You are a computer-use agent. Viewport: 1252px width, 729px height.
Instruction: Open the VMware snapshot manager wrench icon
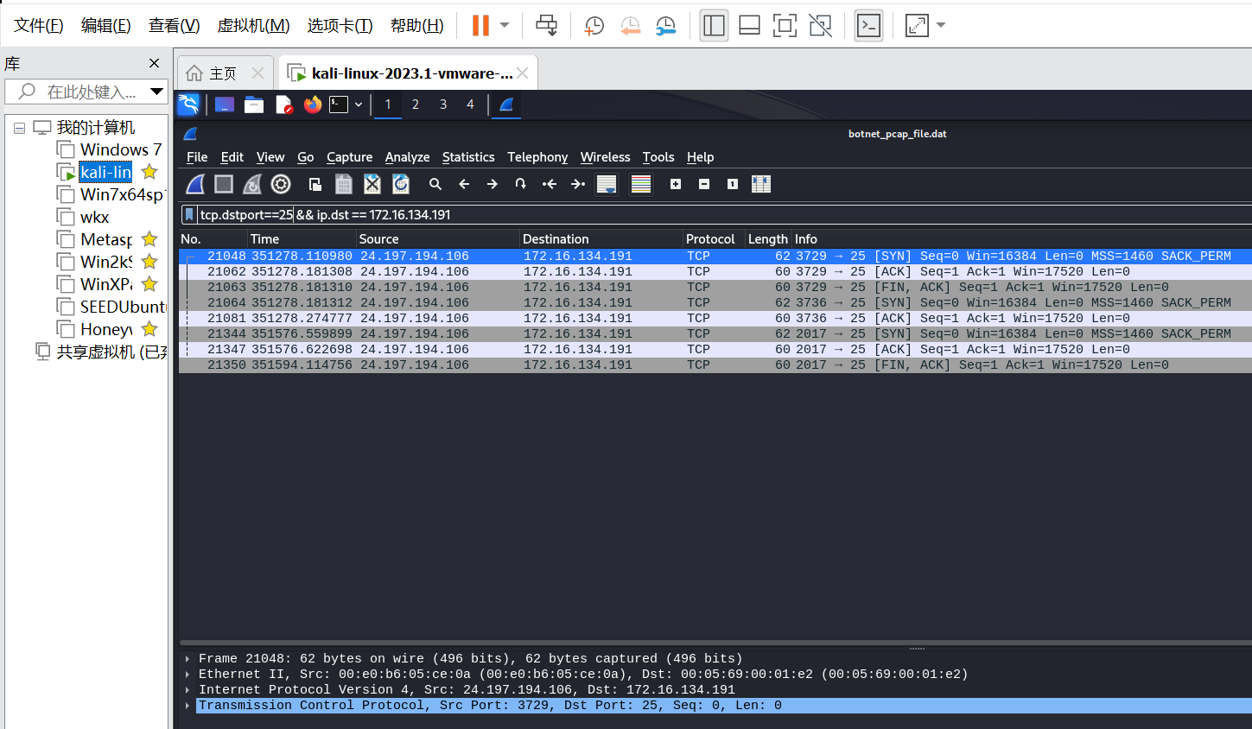[665, 26]
